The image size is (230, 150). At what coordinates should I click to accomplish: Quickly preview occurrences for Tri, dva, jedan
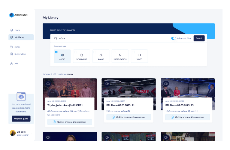tap(70, 122)
